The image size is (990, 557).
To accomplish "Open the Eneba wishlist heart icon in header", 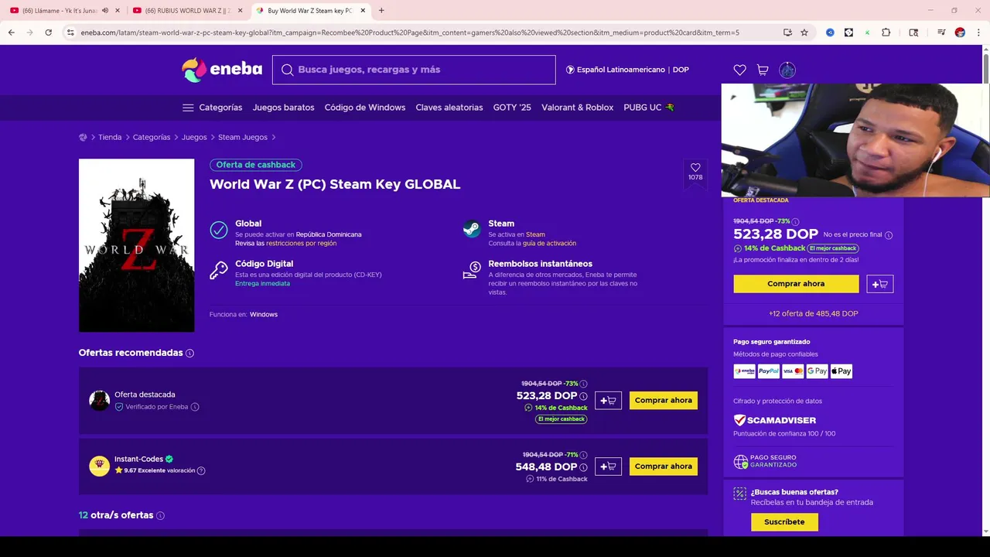I will point(739,70).
